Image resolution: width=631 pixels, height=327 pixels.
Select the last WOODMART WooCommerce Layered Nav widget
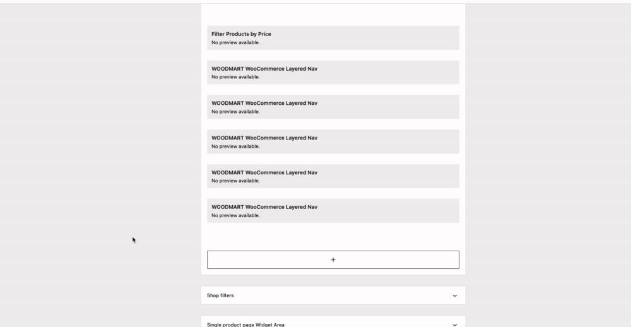(x=333, y=211)
